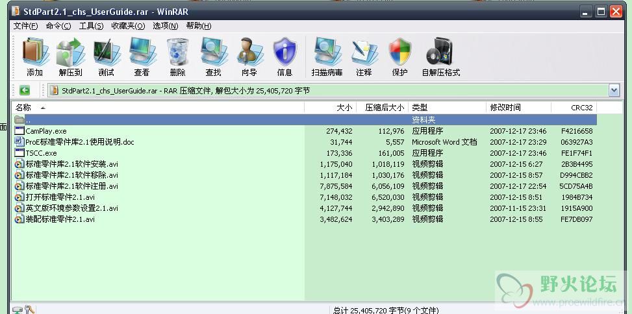Click the video icon of 打开标准零件2.1.avi

pyautogui.click(x=19, y=197)
